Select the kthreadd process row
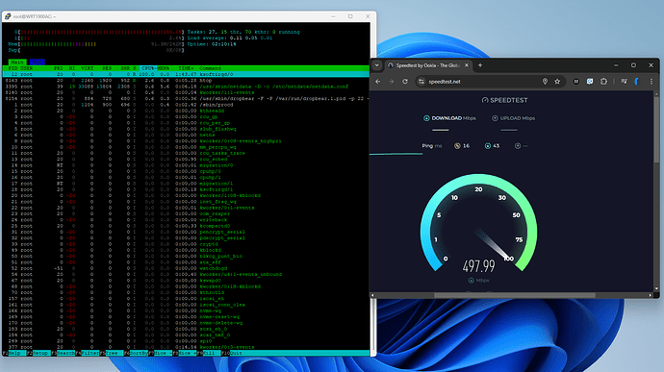This screenshot has height=372, width=664. click(186, 111)
